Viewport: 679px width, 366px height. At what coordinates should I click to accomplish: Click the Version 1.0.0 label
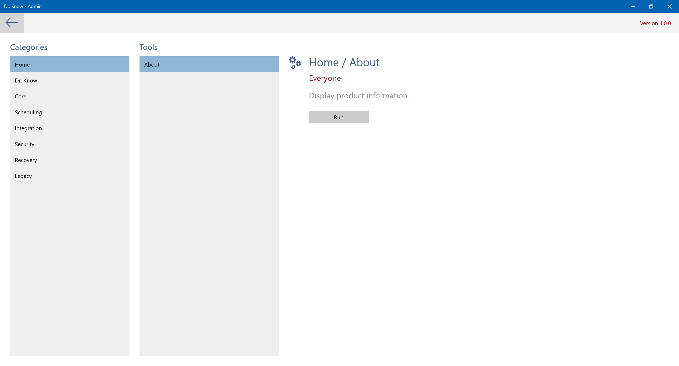(655, 23)
